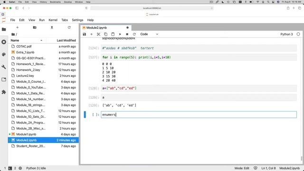Image resolution: width=304 pixels, height=171 pixels.
Task: Sort files by Last Modified header
Action: coord(66,40)
